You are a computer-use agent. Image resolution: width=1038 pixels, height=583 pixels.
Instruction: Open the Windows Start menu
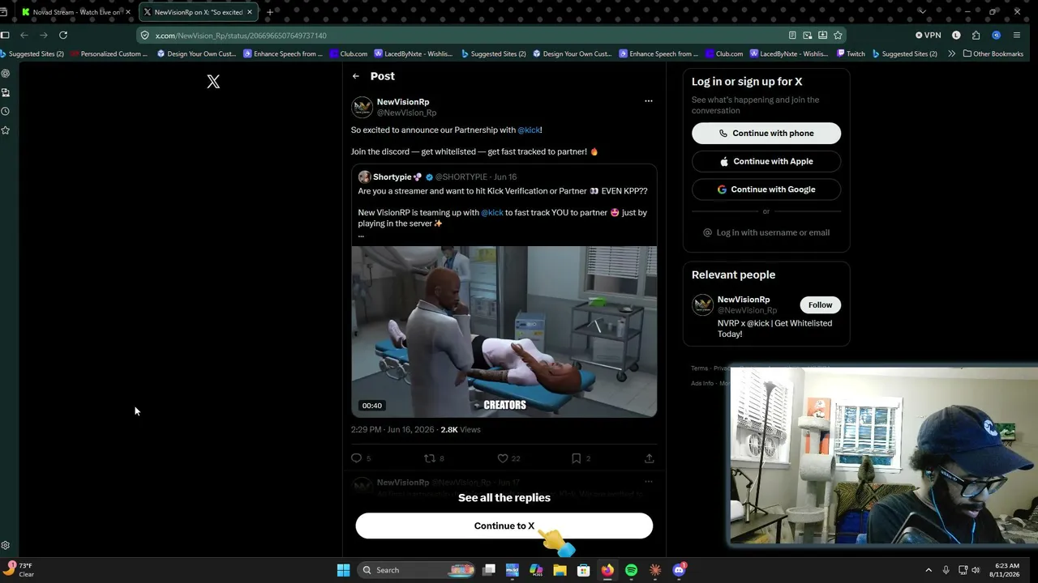point(343,570)
